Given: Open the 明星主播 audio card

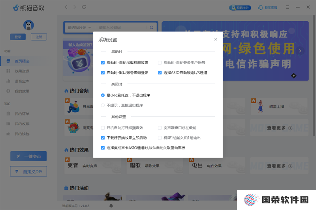Looking at the screenshot, I should click(x=279, y=107).
